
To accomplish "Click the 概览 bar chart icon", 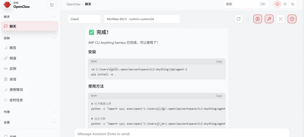I will tap(6, 48).
